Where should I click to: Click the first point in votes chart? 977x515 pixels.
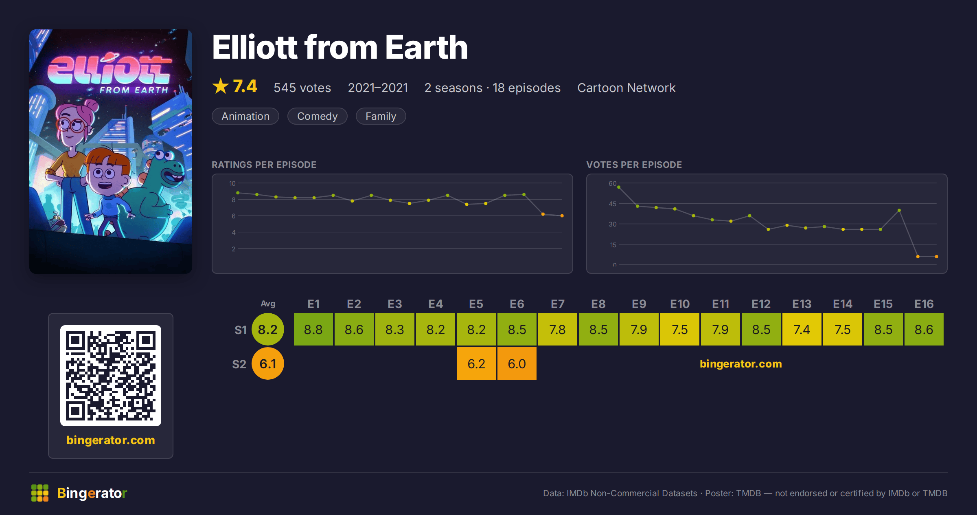coord(619,187)
